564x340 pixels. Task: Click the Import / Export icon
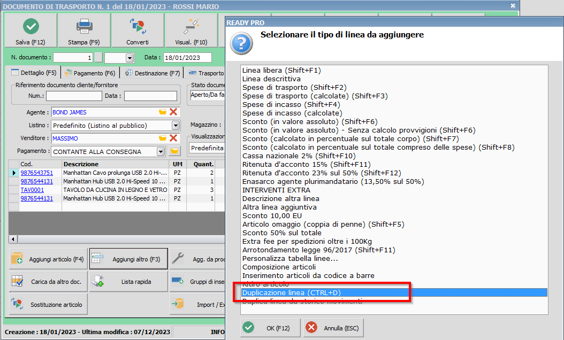click(x=178, y=304)
